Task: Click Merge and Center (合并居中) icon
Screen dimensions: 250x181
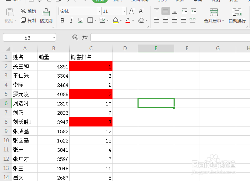Action: point(214,12)
